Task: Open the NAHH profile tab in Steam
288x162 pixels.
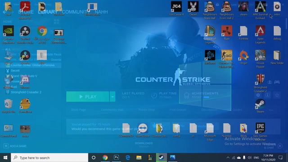Action: point(101,12)
